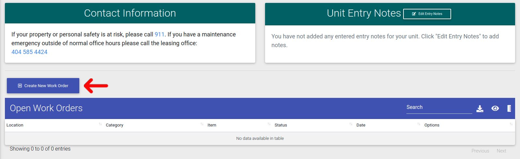The image size is (520, 159).
Task: Click the Create New Work Order button
Action: pos(43,86)
